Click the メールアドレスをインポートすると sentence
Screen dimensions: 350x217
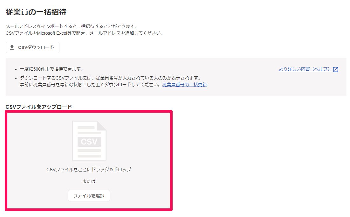(x=71, y=26)
